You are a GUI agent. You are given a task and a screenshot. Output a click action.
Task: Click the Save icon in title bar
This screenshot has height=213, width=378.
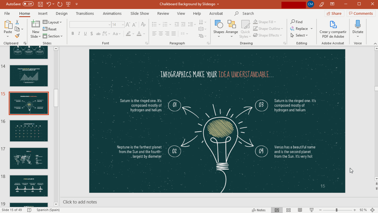[40, 4]
